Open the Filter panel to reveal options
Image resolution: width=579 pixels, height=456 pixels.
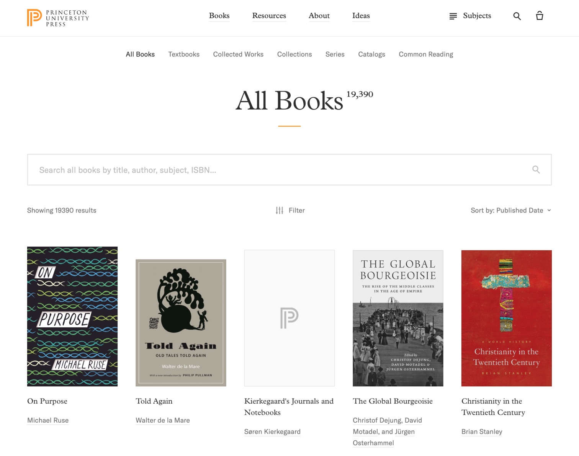297,210
